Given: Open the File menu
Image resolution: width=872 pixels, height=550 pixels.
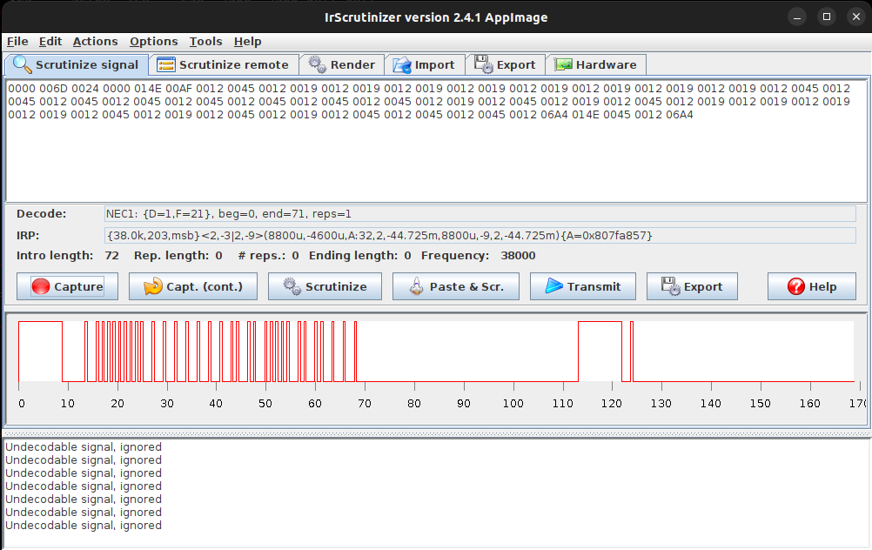Looking at the screenshot, I should 17,41.
